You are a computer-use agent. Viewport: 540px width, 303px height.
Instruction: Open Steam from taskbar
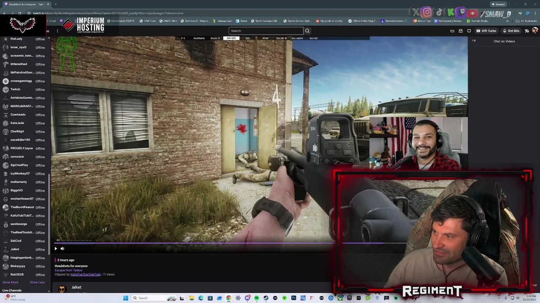266,298
